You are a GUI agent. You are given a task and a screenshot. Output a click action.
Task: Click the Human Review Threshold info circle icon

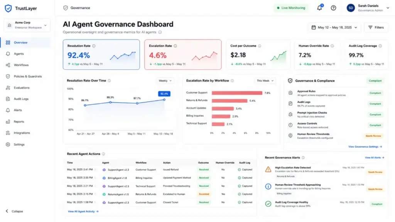tap(268, 187)
